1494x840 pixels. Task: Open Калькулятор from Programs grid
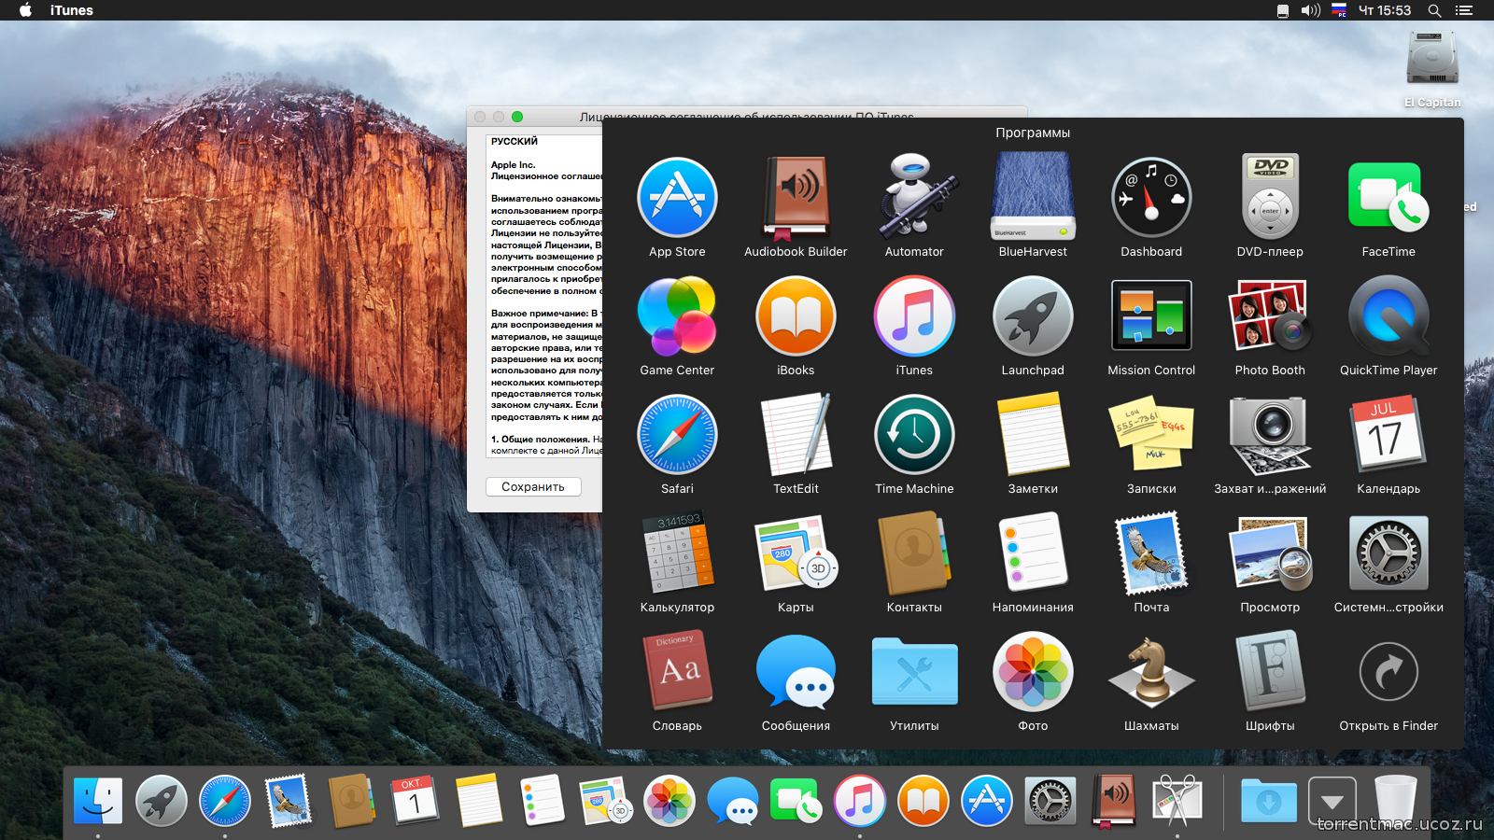[677, 553]
